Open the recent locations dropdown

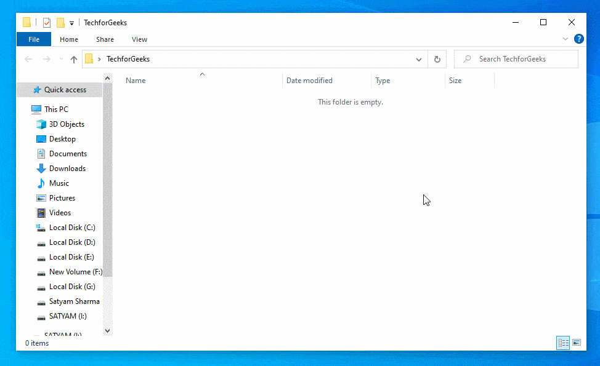coord(61,59)
